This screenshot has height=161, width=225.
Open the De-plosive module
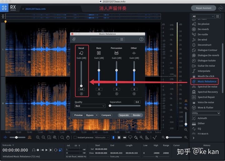click(x=201, y=24)
